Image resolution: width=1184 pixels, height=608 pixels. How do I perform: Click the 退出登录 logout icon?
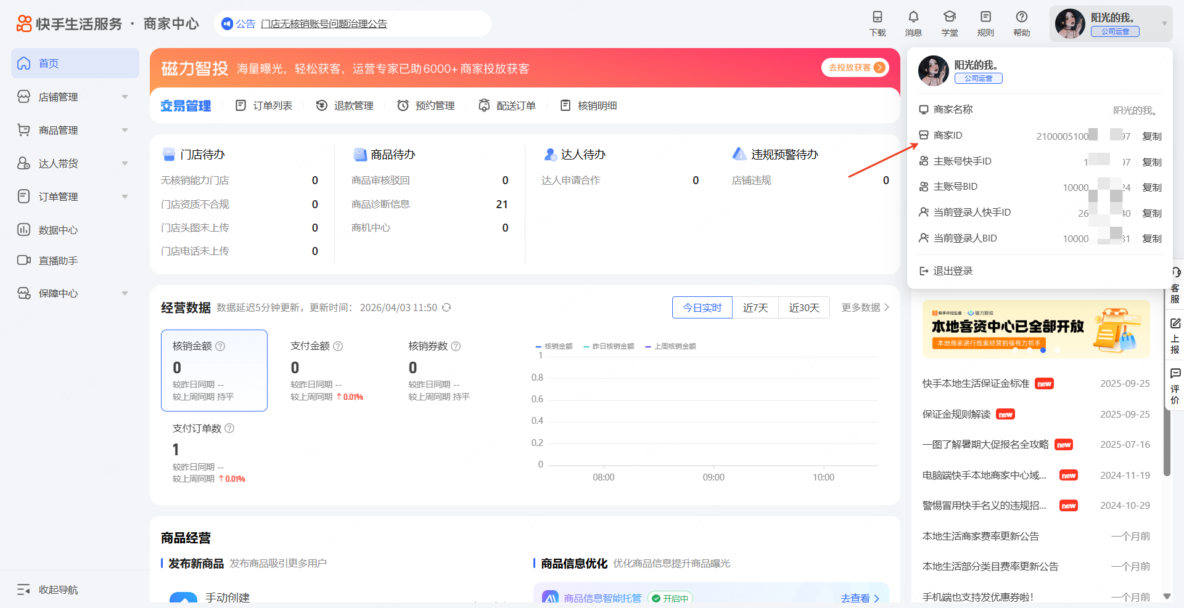tap(924, 271)
